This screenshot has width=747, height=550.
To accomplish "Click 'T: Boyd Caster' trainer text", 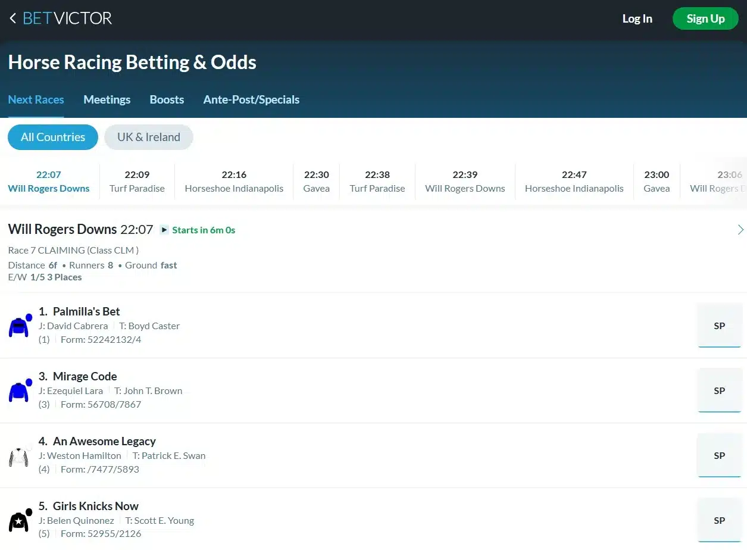I will 149,326.
